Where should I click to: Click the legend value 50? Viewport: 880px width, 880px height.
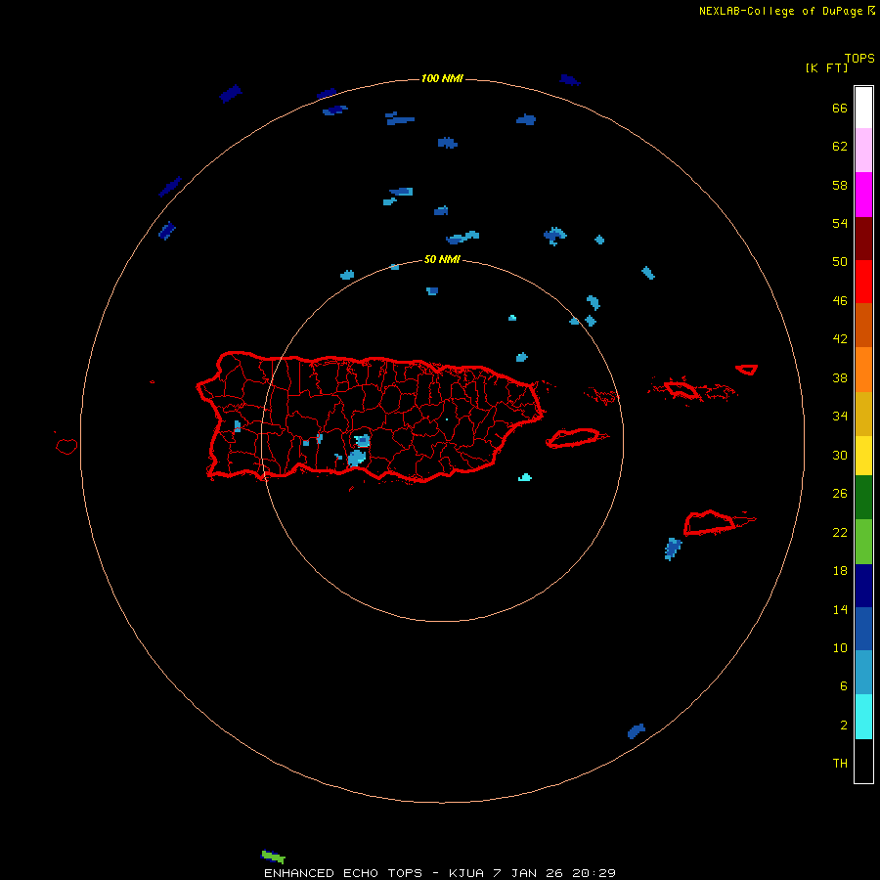coord(840,262)
